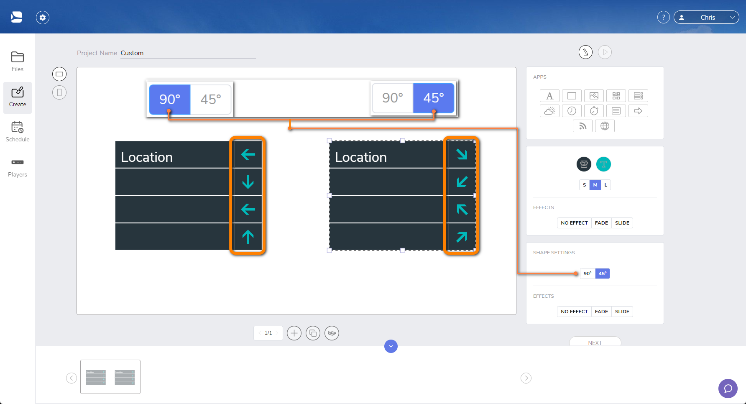Viewport: 746px width, 404px height.
Task: Add an RSS feed app
Action: coord(582,125)
